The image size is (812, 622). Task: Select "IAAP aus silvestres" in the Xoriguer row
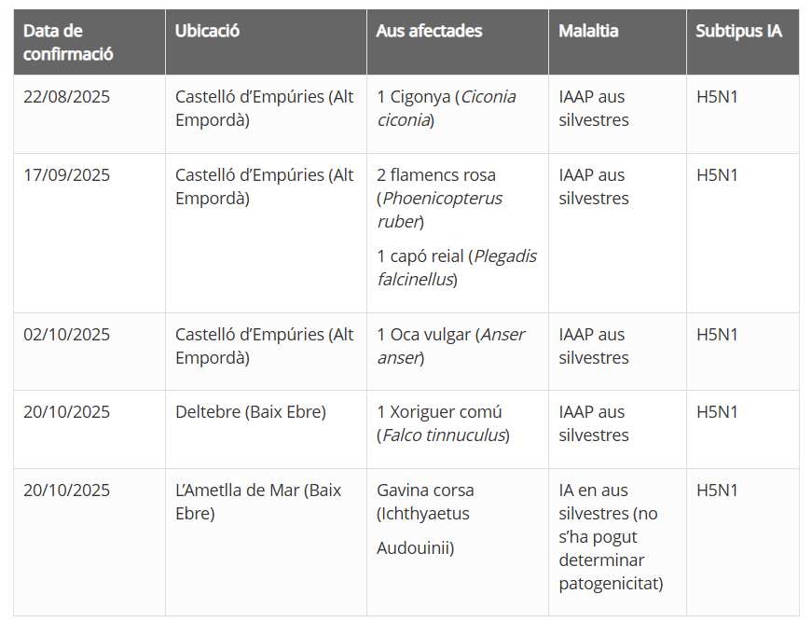[x=593, y=423]
